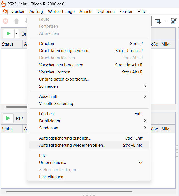This screenshot has height=196, width=179.
Task: Open the crop tool dropdown arrow
Action: click(166, 21)
